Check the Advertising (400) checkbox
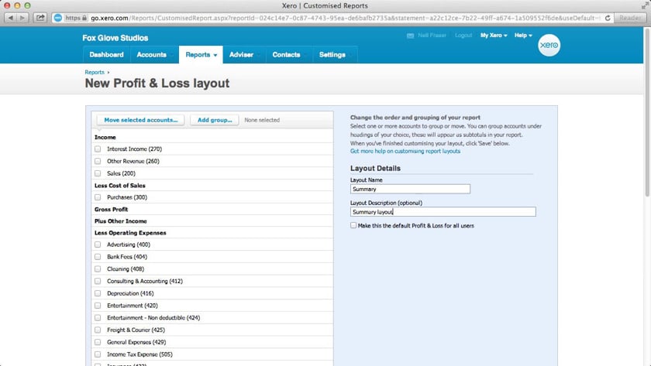The height and width of the screenshot is (366, 651). click(98, 245)
